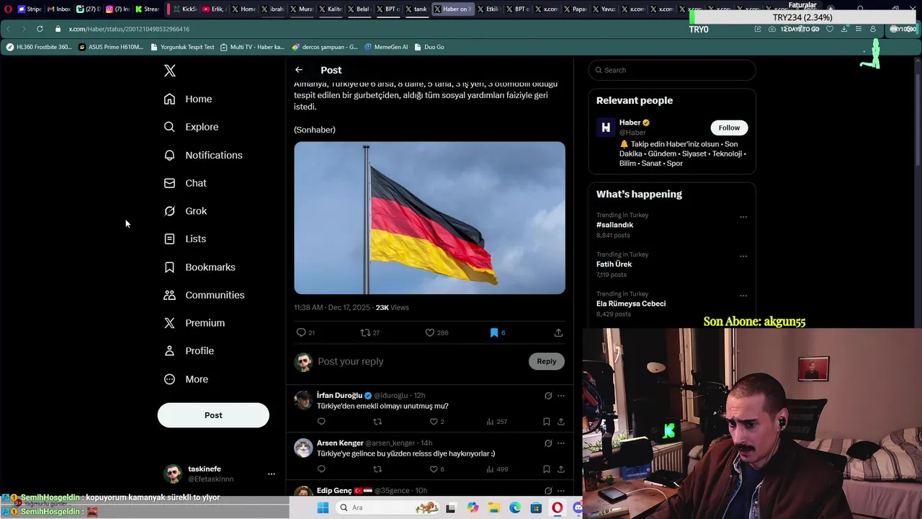Open the MemeGen AI bookmark
Screen dimensions: 922x519
coord(386,47)
